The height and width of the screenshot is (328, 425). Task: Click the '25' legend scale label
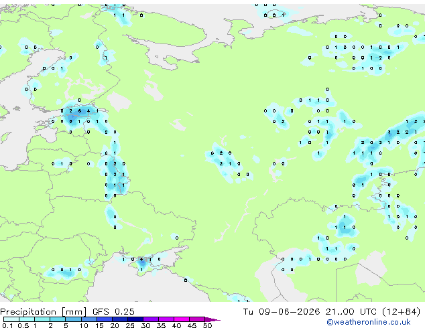130,325
